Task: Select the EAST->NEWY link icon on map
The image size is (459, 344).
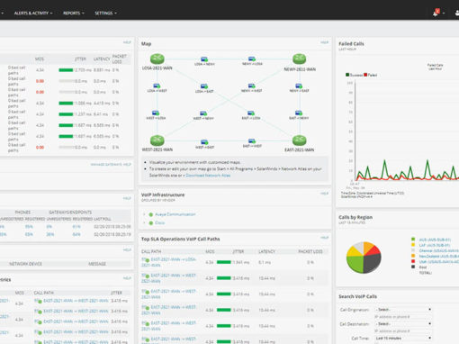Action: click(299, 113)
